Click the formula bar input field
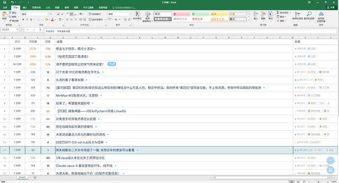 pos(190,31)
